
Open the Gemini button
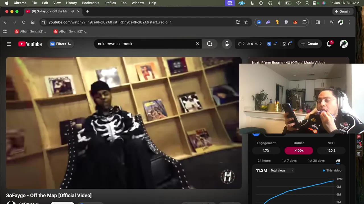tap(343, 11)
